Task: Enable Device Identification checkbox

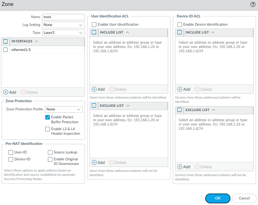Action: tap(180, 24)
